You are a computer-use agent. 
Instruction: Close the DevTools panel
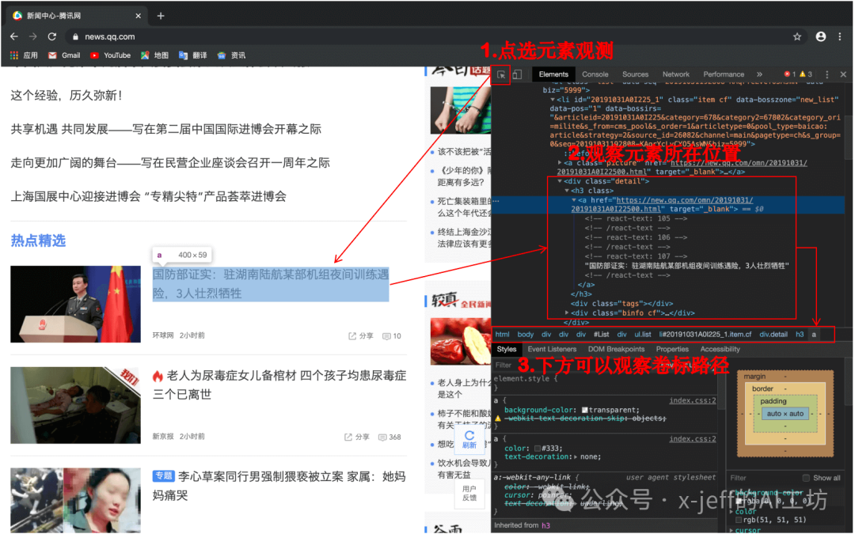point(843,74)
